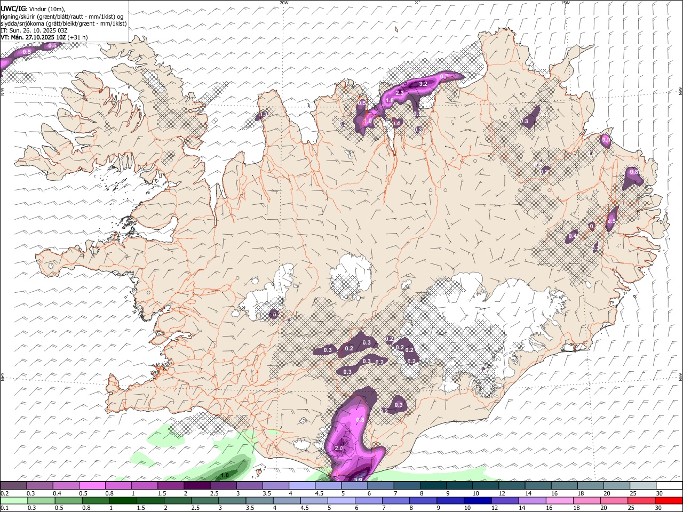Pick lower scale red swatch after 30
Viewport: 683px width, 512px height.
pos(669,500)
